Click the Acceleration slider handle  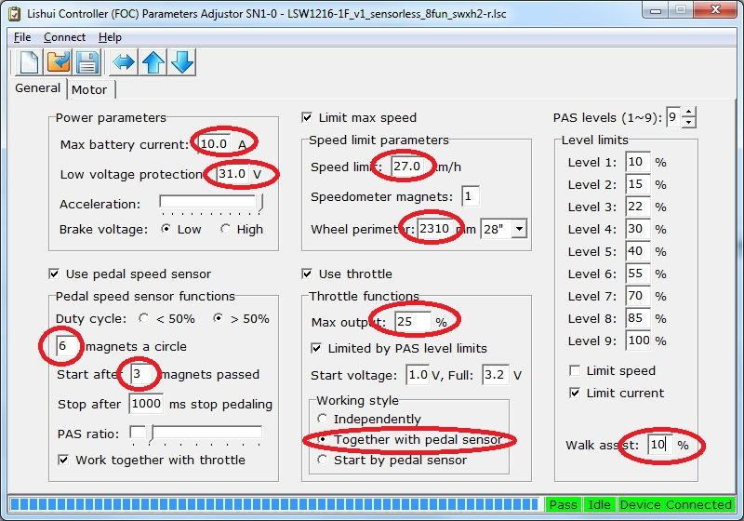pyautogui.click(x=260, y=203)
